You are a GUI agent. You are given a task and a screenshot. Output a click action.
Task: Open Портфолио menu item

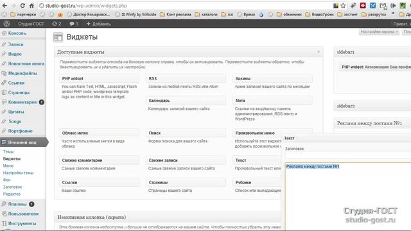click(20, 131)
